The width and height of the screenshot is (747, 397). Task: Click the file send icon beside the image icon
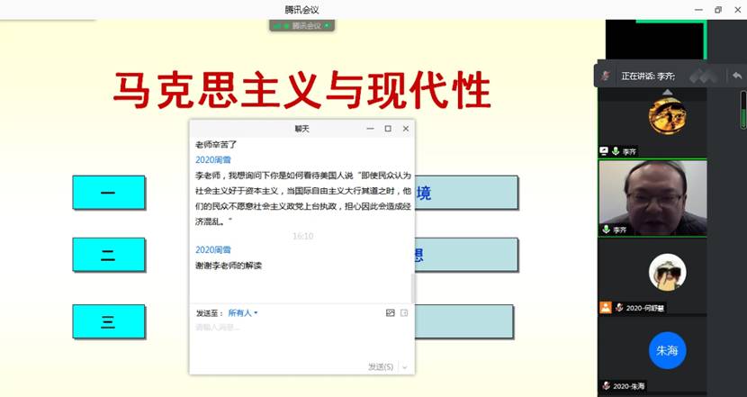tap(404, 313)
